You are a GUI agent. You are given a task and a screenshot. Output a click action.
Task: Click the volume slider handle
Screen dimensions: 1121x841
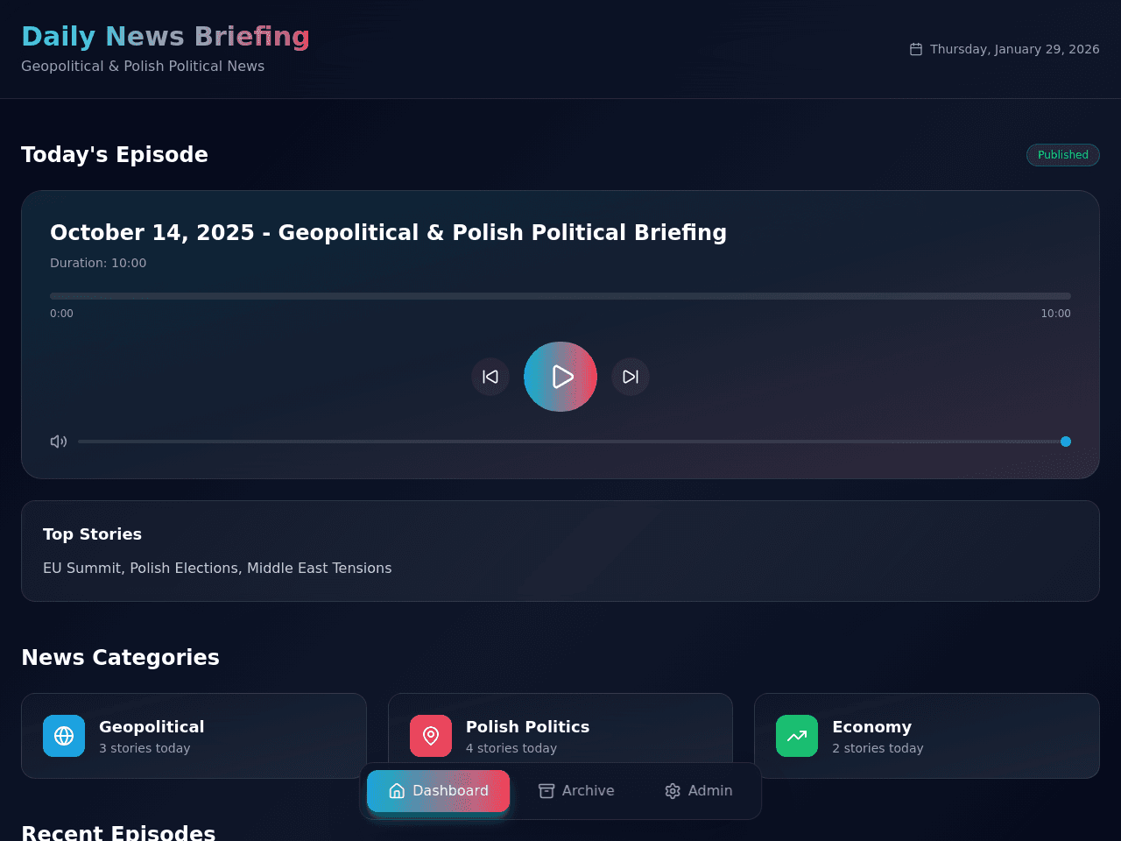[x=1066, y=442]
